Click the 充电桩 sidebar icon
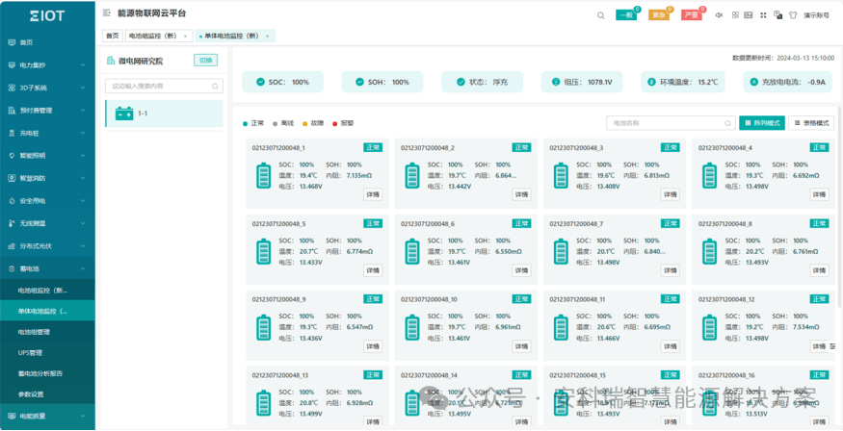Image resolution: width=843 pixels, height=431 pixels. [12, 133]
